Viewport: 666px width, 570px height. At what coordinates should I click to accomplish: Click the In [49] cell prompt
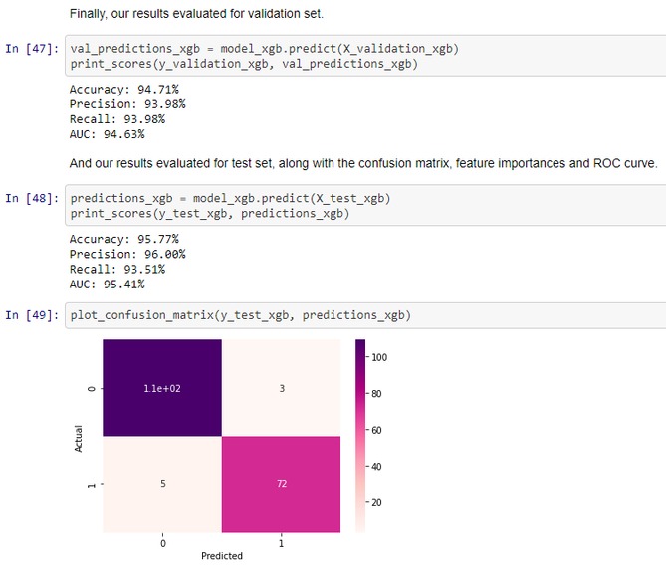(32, 315)
